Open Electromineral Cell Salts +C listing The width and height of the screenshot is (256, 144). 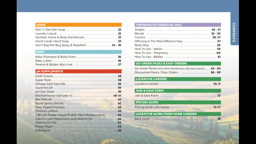[54, 96]
